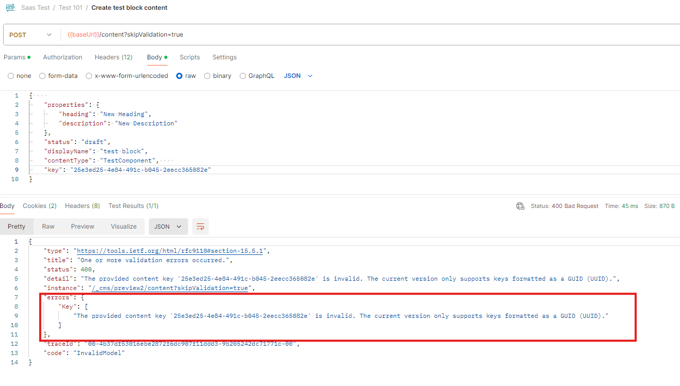Open the Headers (12) request tab
This screenshot has width=680, height=386.
pos(113,57)
